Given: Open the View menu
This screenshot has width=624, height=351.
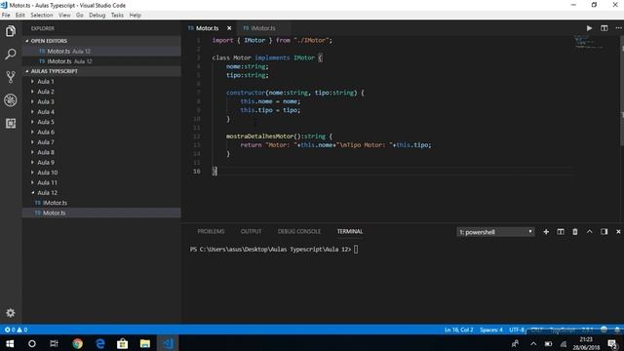Looking at the screenshot, I should (x=64, y=16).
